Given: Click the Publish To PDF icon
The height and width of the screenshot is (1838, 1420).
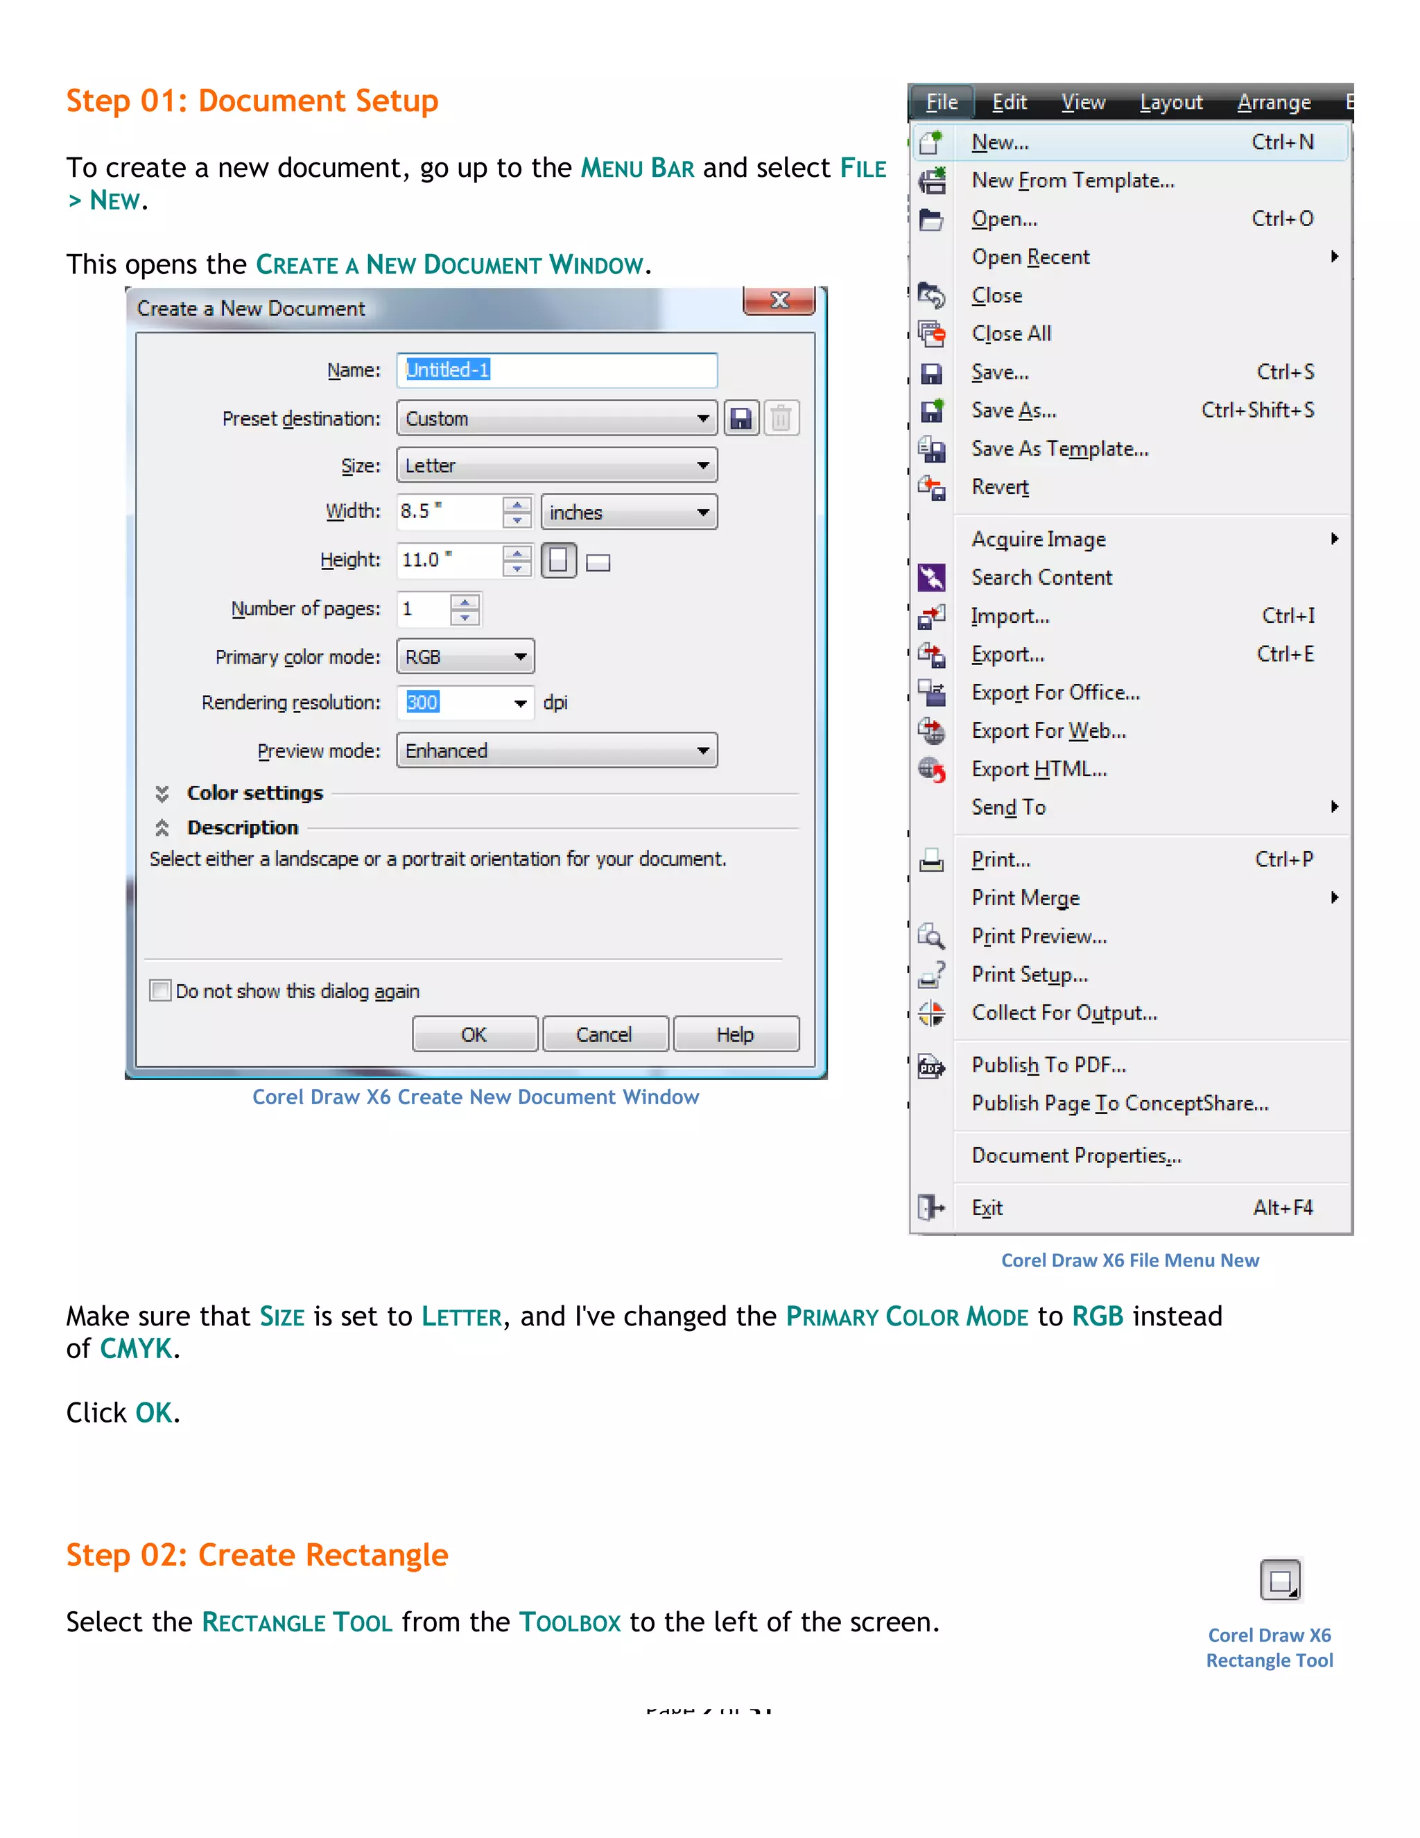Looking at the screenshot, I should tap(931, 1066).
